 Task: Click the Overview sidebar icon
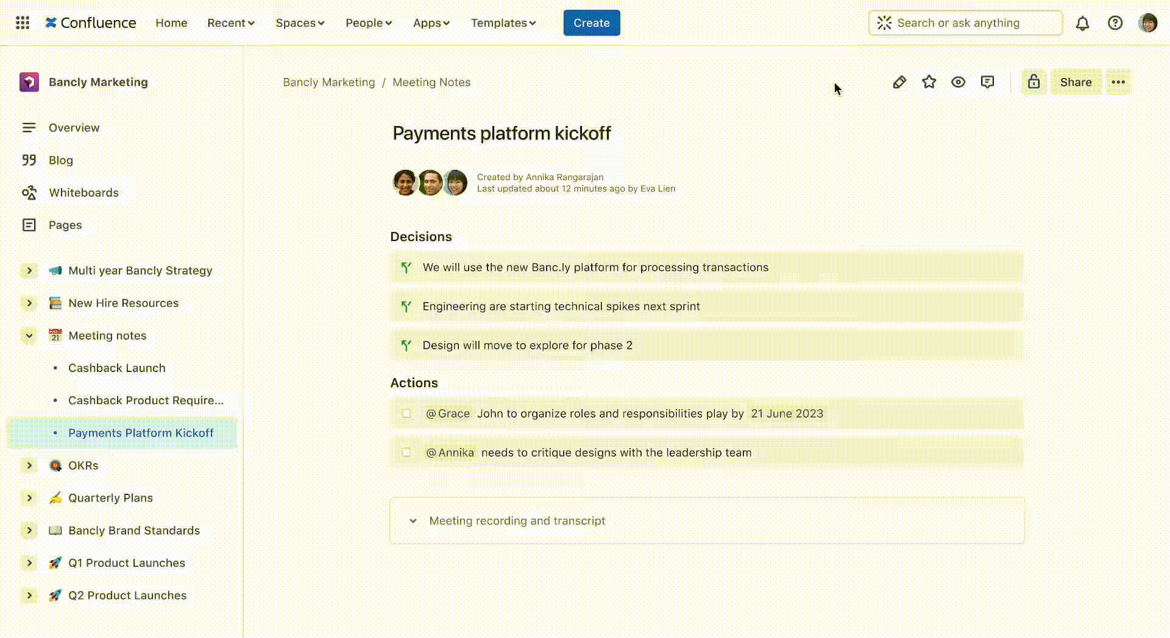pos(29,128)
